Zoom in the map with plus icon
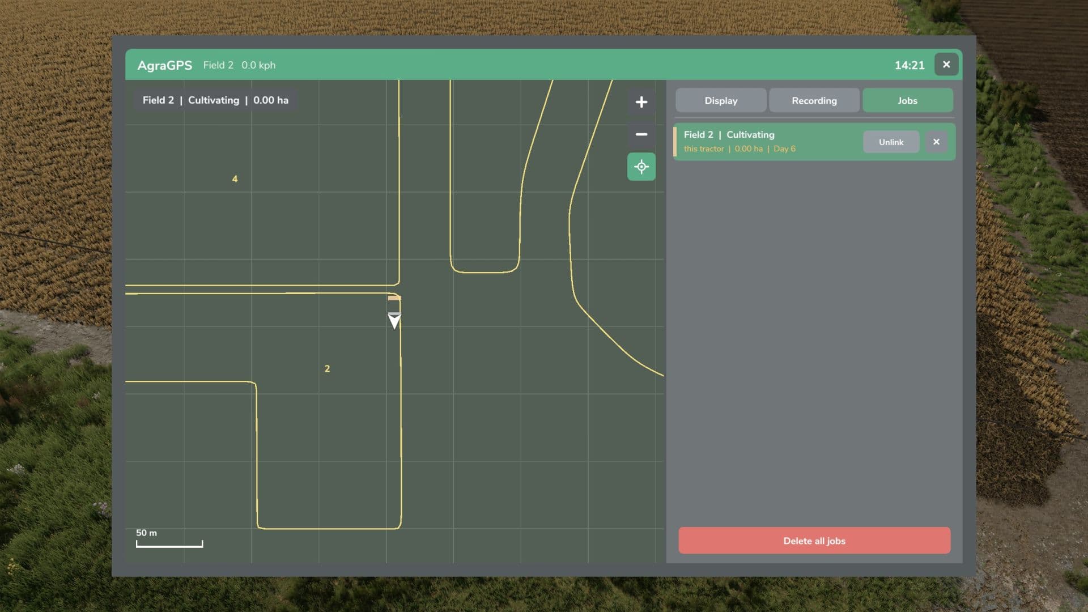 (x=641, y=102)
